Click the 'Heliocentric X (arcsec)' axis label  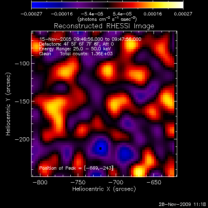(104, 189)
